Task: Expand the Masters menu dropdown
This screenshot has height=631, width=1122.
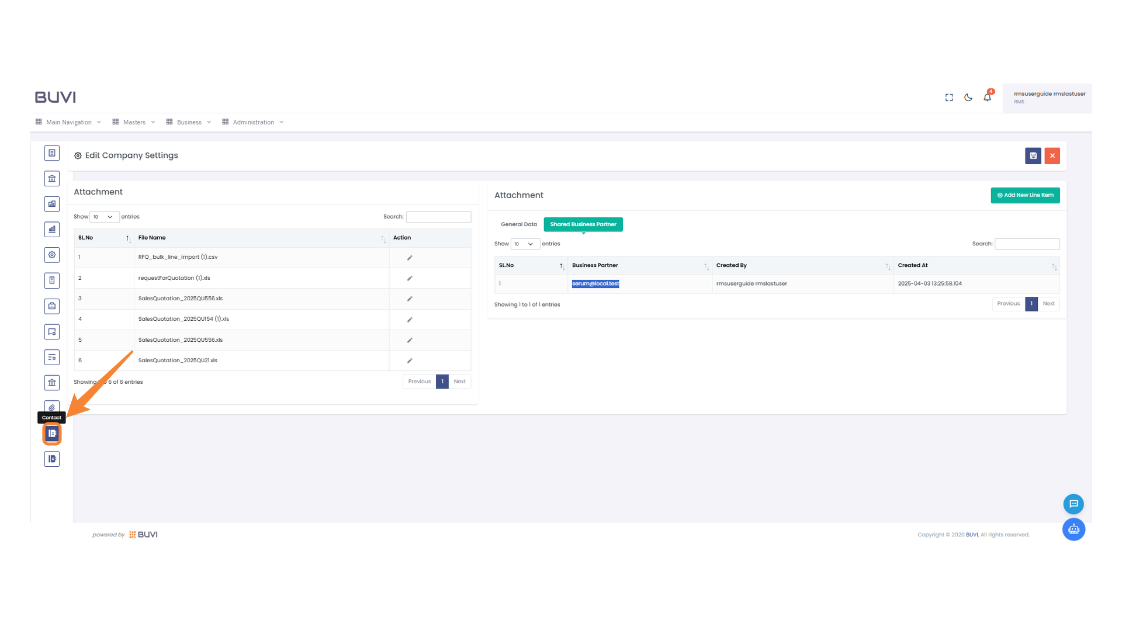Action: coord(134,122)
